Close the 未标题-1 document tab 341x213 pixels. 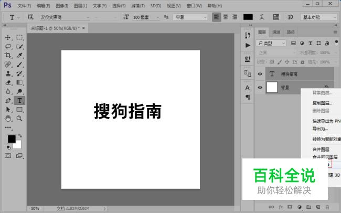click(x=83, y=28)
